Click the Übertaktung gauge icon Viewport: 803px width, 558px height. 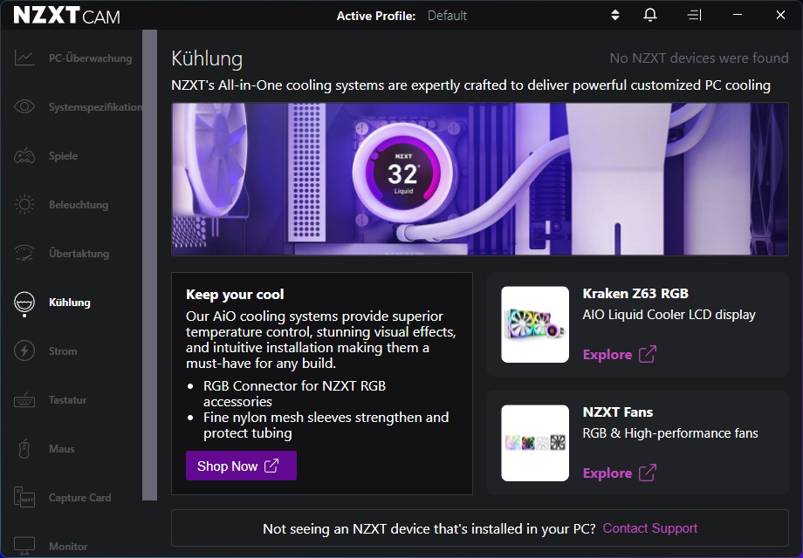tap(24, 254)
